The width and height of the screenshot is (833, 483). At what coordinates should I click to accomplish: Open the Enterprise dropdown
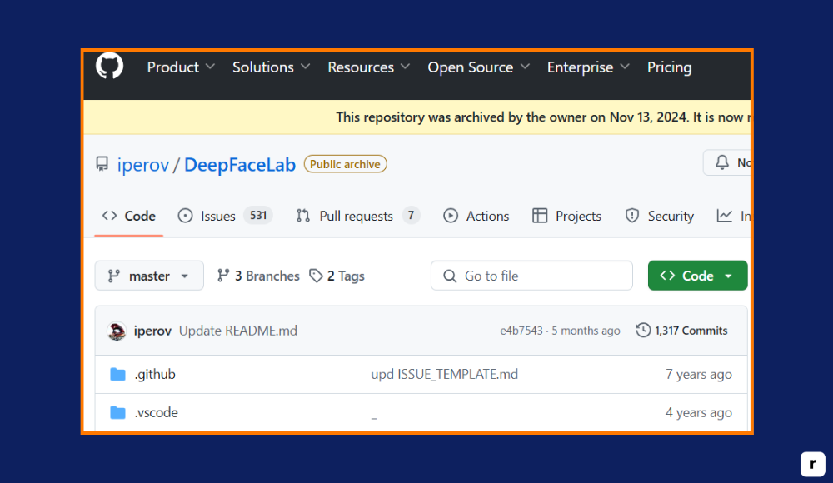[588, 67]
